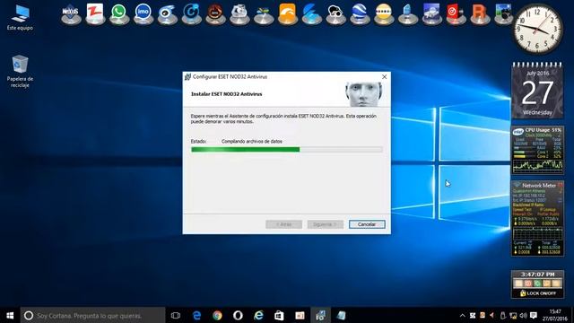Cancel the ESET NOD32 installation
Screen dimensions: 574x323
pos(367,224)
